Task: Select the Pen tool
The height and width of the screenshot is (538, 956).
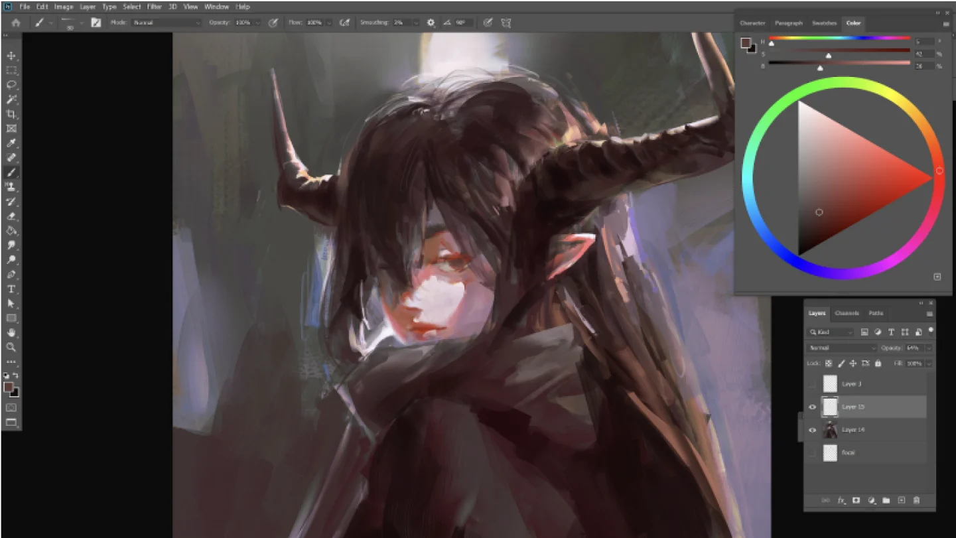Action: click(11, 275)
